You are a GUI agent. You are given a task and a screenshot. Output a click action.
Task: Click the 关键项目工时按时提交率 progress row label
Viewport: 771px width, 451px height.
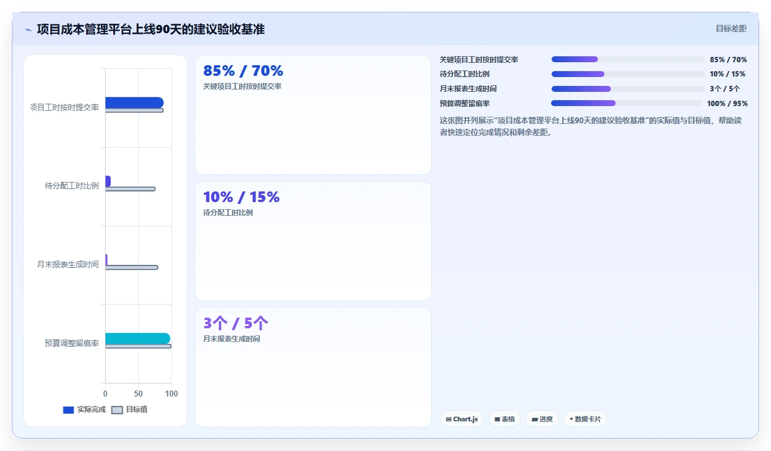tap(479, 60)
